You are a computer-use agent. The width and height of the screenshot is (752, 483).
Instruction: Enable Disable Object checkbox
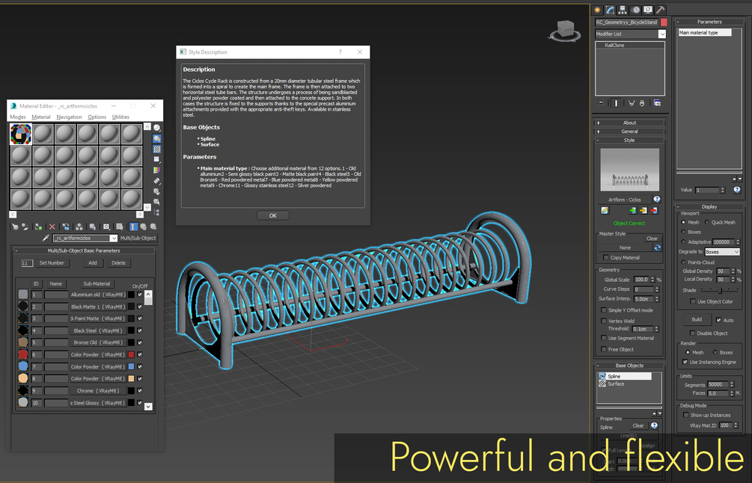(x=693, y=333)
